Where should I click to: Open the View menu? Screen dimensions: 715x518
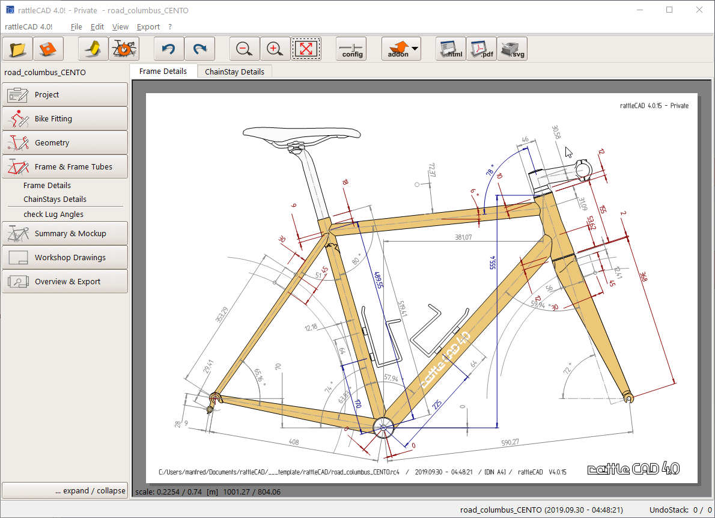click(x=120, y=27)
